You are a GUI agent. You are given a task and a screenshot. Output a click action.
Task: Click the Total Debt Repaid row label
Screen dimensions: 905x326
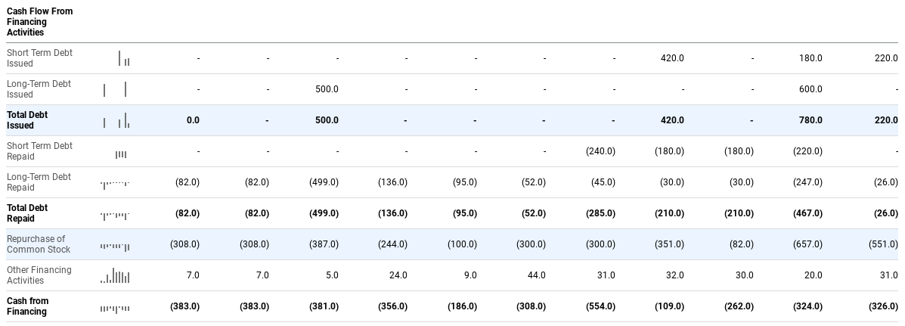(27, 213)
